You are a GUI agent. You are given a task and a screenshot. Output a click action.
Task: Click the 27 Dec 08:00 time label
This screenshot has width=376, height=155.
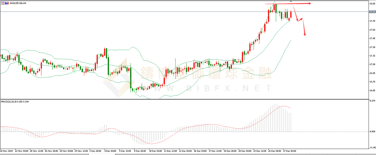290,151
